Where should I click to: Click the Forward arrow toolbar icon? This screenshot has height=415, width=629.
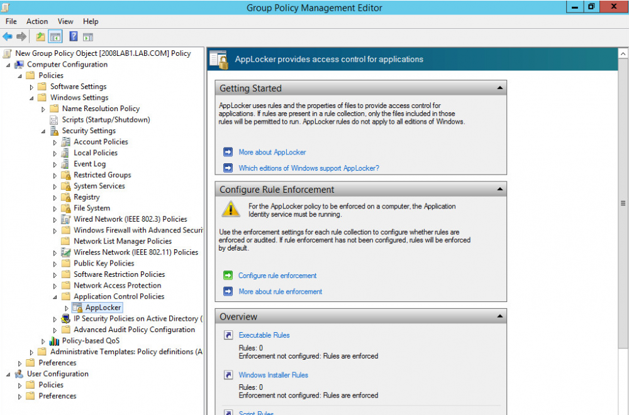(x=21, y=37)
